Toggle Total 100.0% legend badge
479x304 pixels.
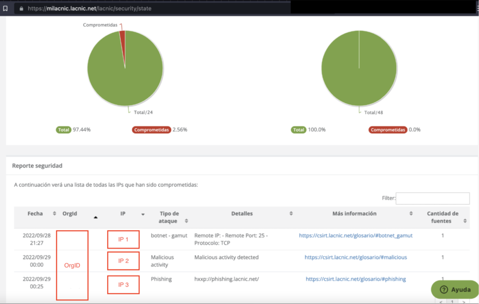[299, 130]
